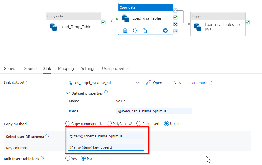Click the Load_dsa_Tables activity title bar
The image size is (262, 165).
click(146, 7)
